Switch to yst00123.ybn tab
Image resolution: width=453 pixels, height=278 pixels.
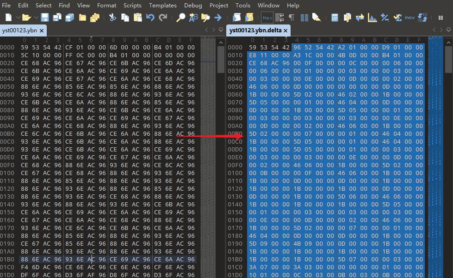pyautogui.click(x=19, y=30)
